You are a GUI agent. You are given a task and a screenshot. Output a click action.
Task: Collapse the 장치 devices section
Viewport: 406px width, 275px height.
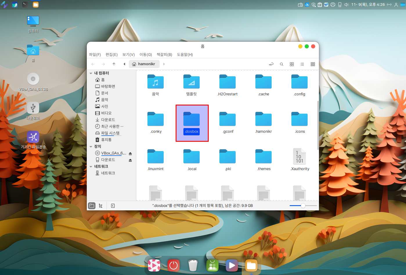(91, 147)
